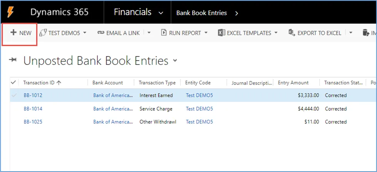Open the Bank Book Entries breadcrumb
Viewport: 377px width, 172px height.
click(201, 13)
